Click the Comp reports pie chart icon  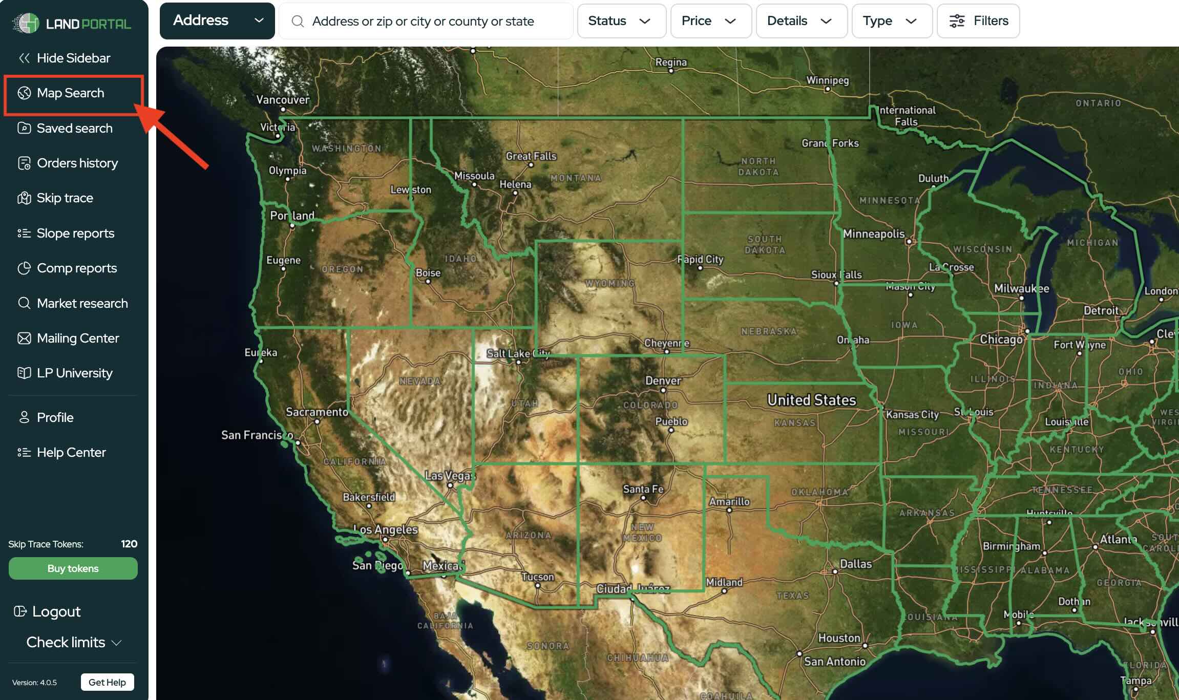[24, 268]
